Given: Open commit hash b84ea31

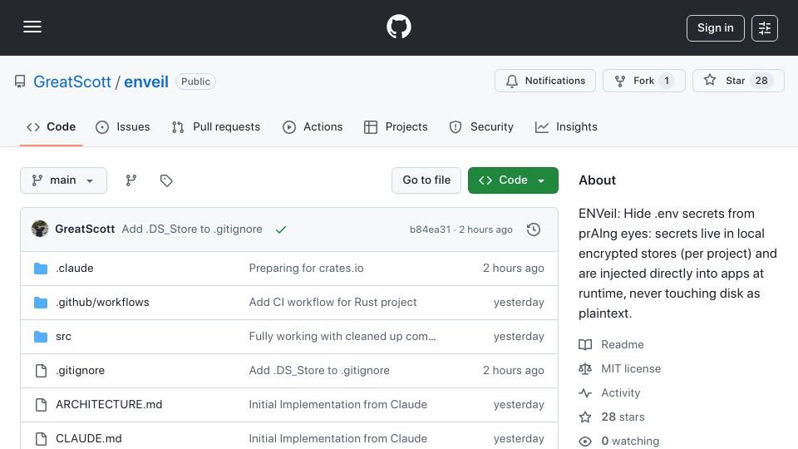Looking at the screenshot, I should [430, 229].
